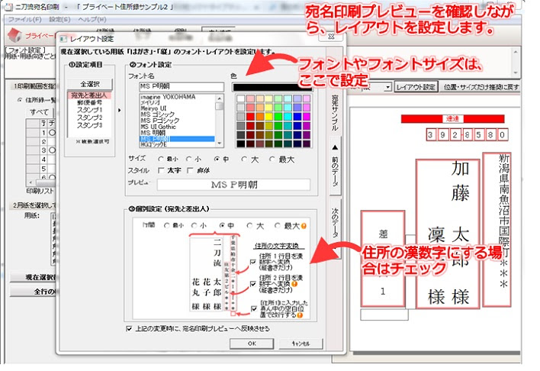540x371 pixels.
Task: Choose メイリオ font in list
Action: [150, 103]
